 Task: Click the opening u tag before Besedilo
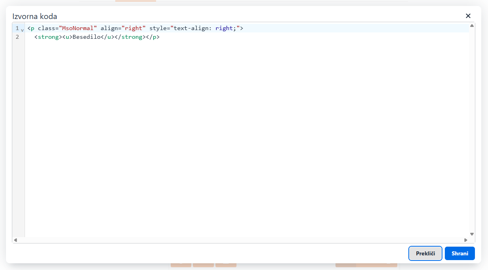click(67, 37)
